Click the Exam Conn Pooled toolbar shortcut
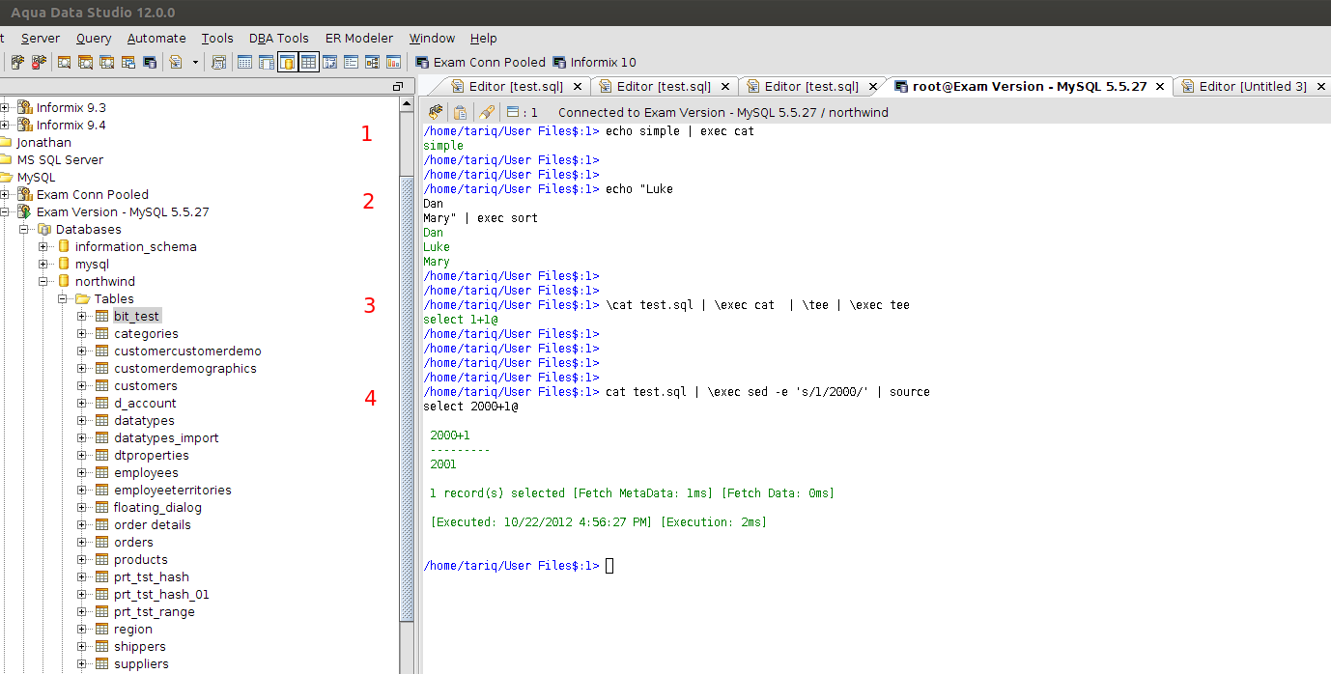Viewport: 1331px width, 674px height. point(480,62)
